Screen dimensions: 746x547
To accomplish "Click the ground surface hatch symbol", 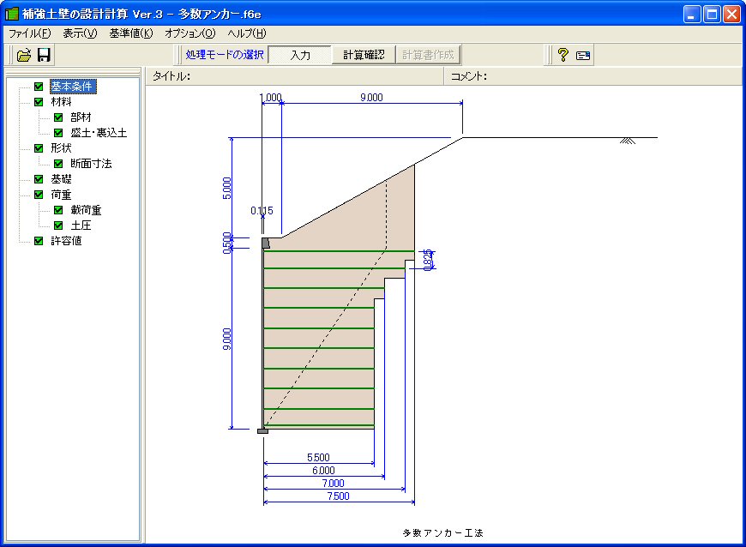I will [x=628, y=141].
